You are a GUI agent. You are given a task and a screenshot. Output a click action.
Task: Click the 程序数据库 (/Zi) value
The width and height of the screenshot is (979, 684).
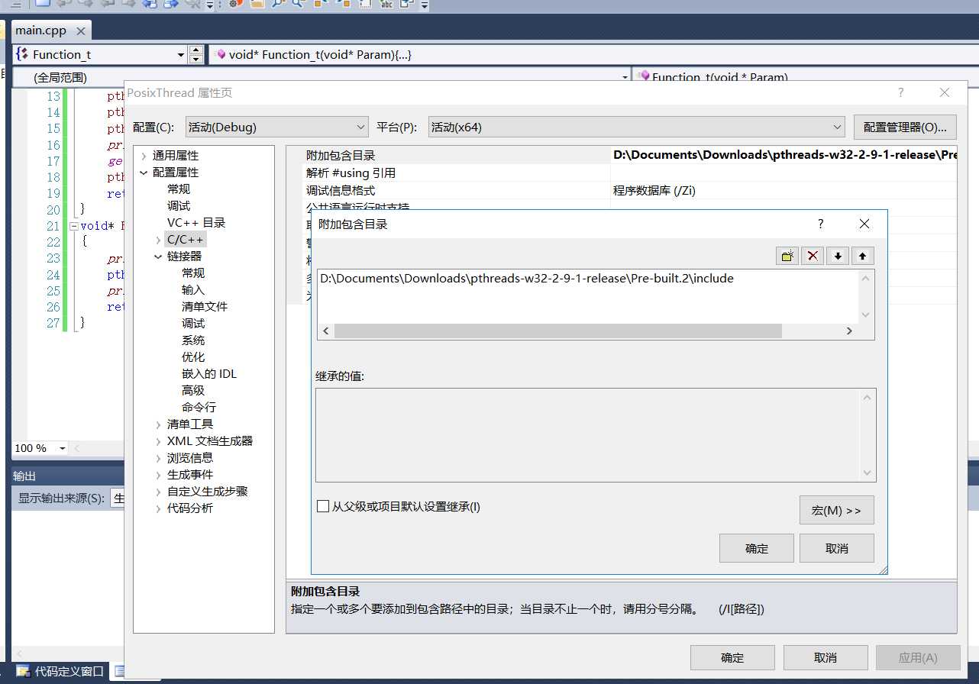point(654,190)
